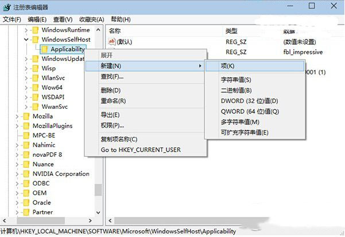
Task: Choose 字符串值(S) in the submenu
Action: pyautogui.click(x=255, y=80)
